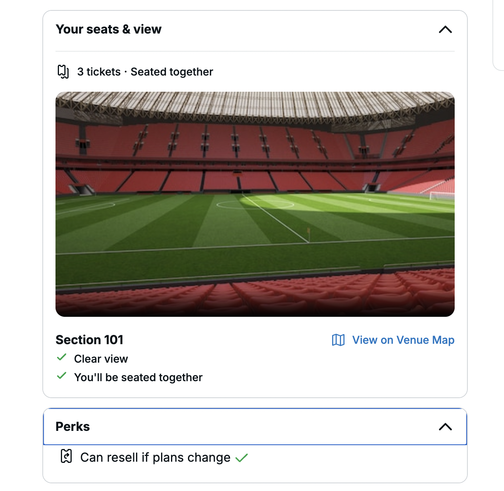Click the map icon next to Venue Map

click(x=338, y=340)
